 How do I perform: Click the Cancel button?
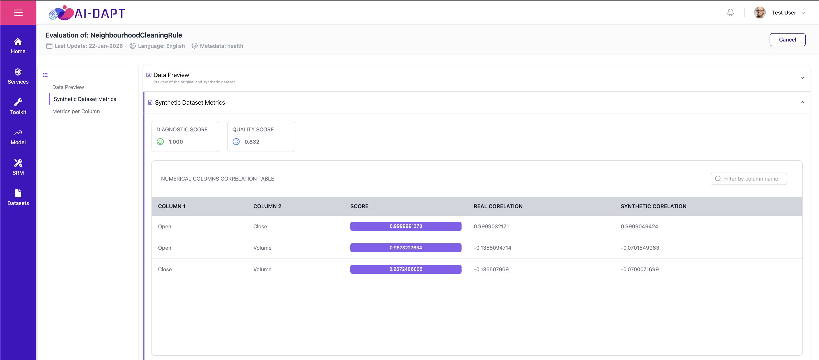tap(787, 40)
